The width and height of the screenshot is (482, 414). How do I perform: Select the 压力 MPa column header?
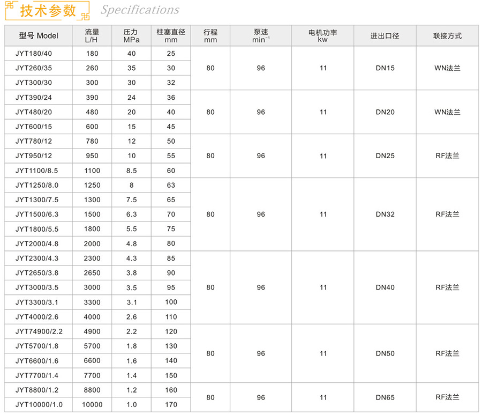(x=131, y=36)
